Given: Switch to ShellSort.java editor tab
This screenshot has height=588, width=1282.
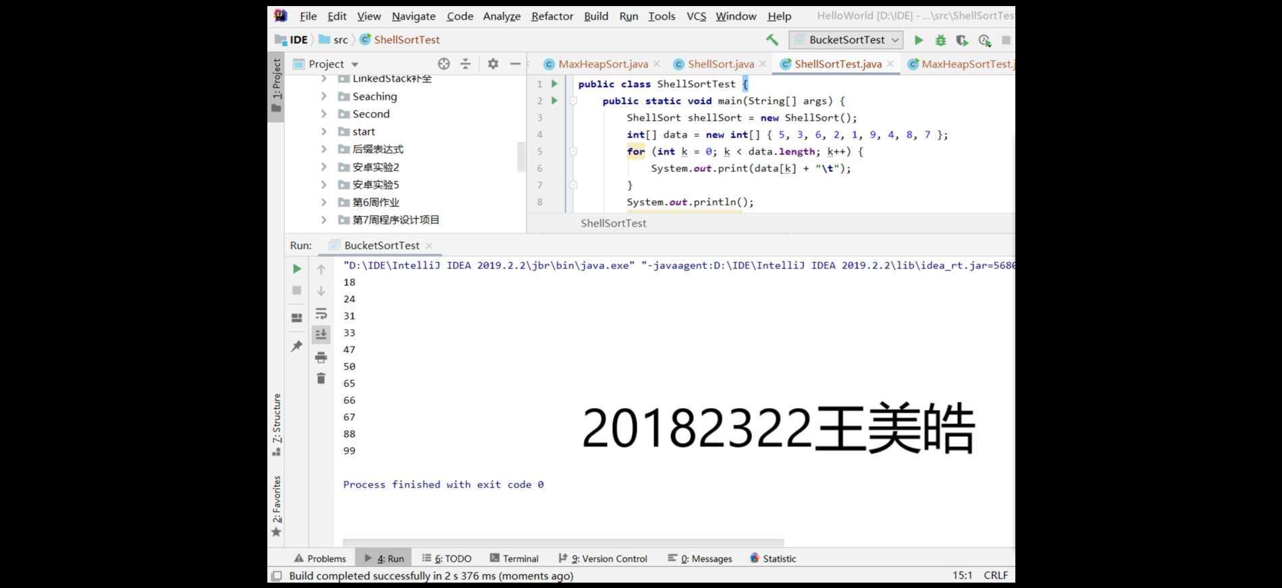Looking at the screenshot, I should click(x=721, y=64).
